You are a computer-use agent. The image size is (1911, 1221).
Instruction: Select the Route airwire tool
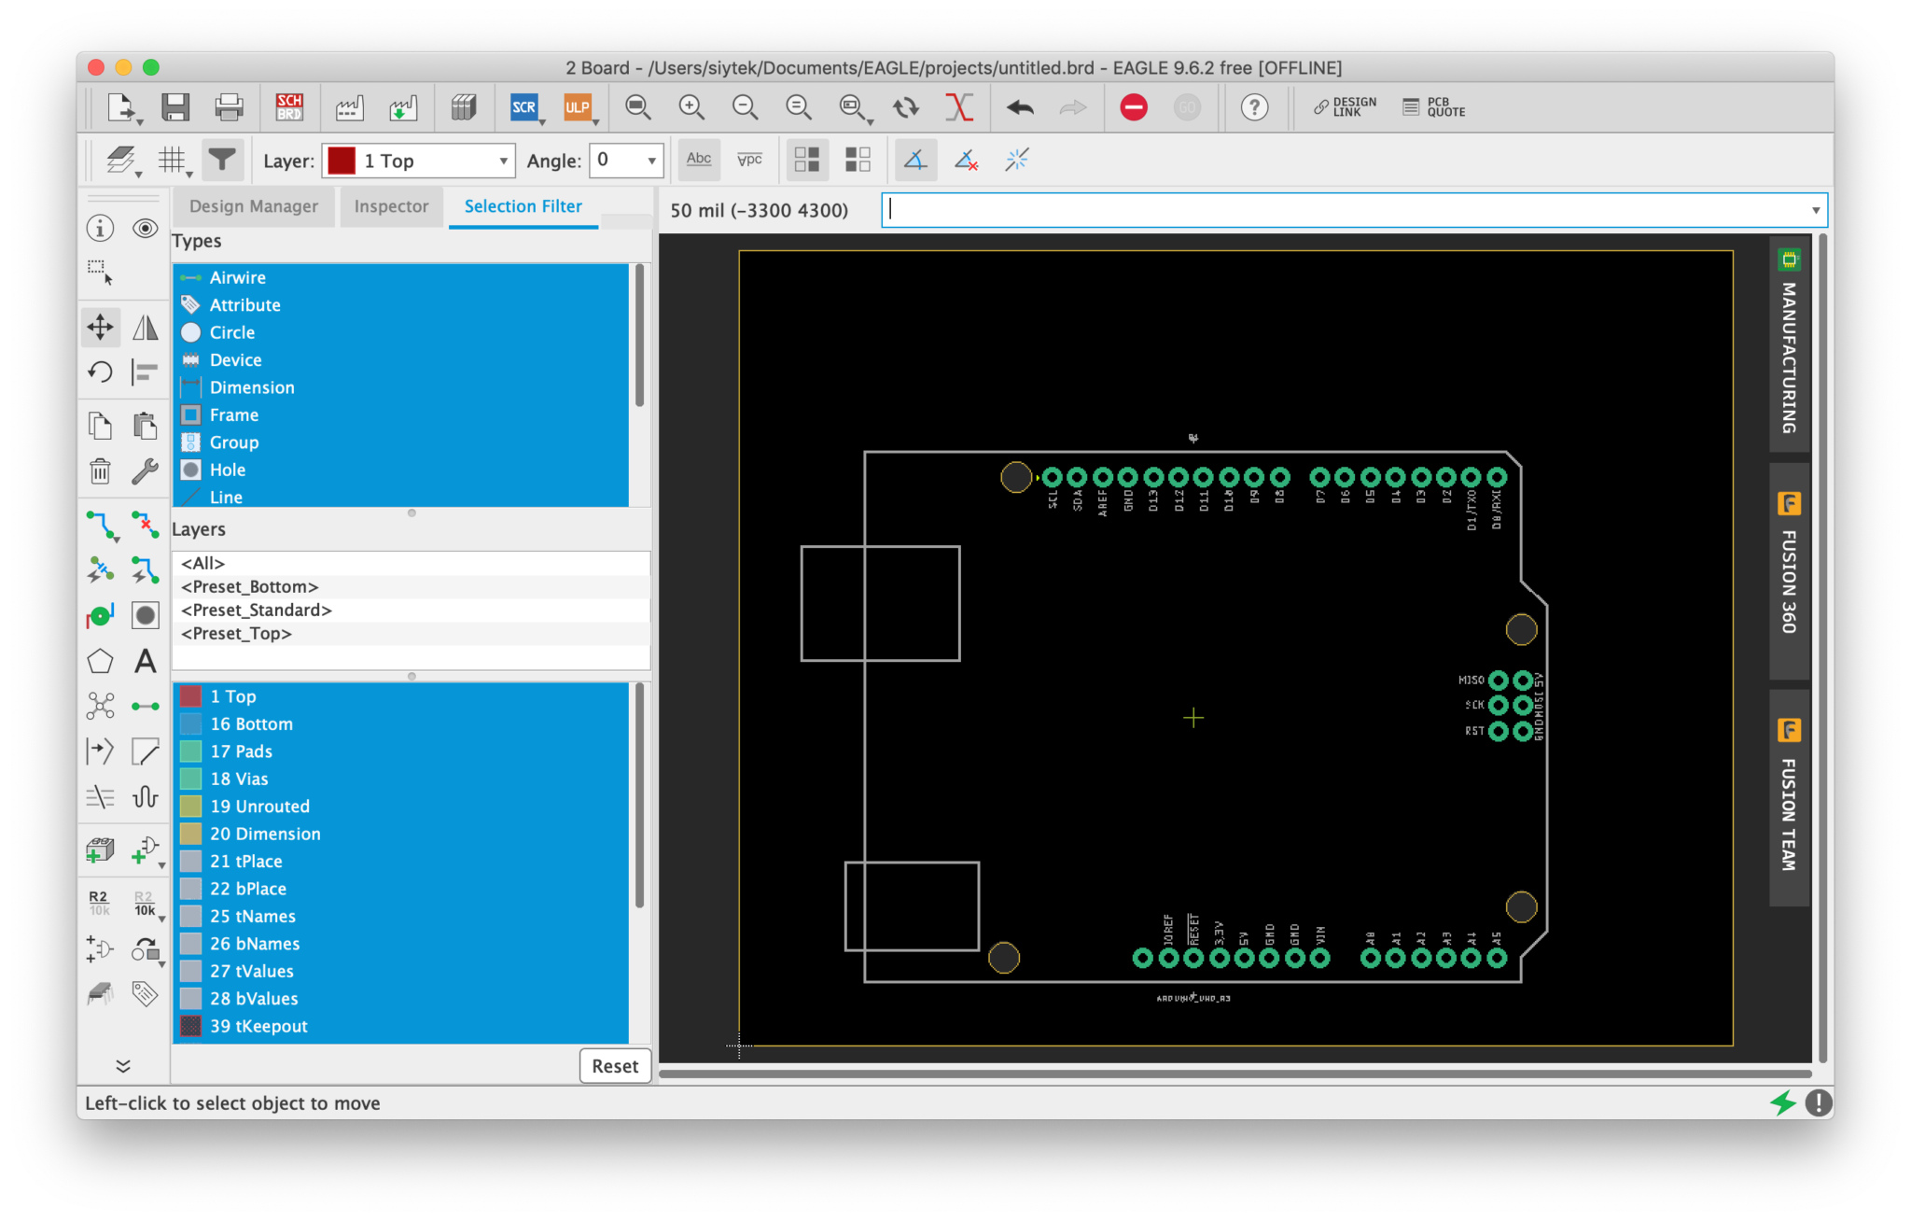101,526
